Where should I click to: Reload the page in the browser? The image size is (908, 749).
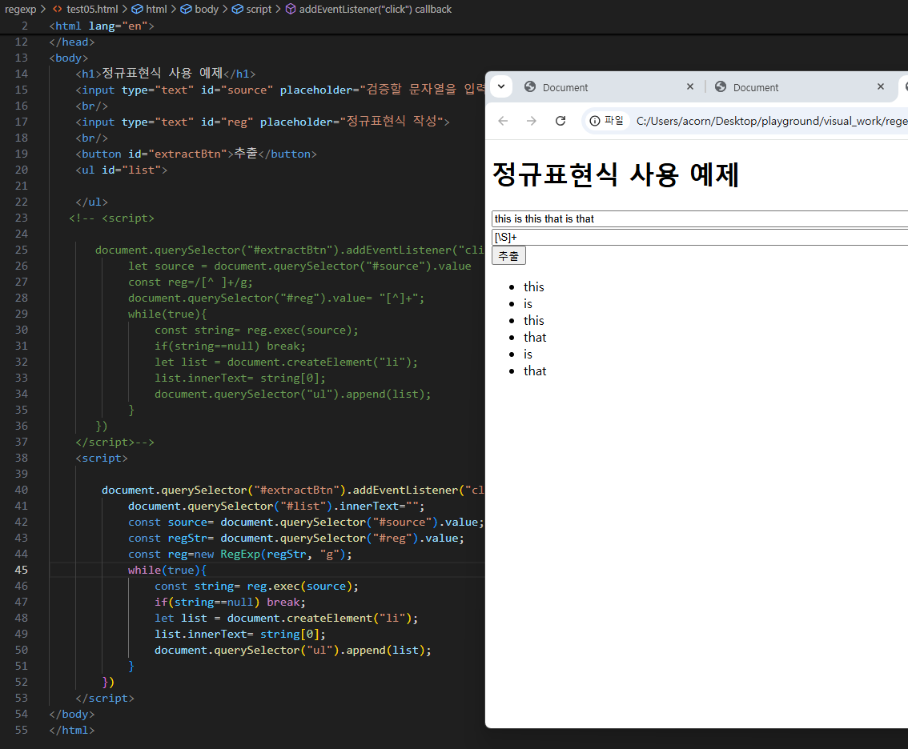point(560,121)
